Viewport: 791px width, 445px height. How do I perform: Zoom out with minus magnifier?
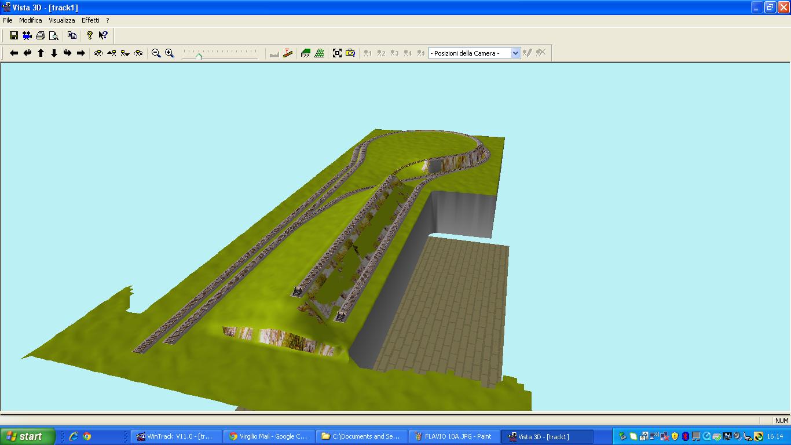point(156,53)
